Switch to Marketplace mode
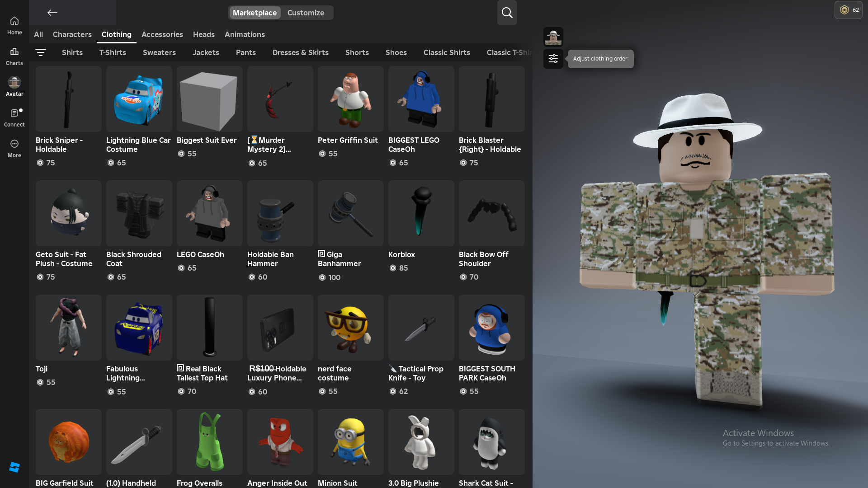The height and width of the screenshot is (488, 868). click(x=255, y=13)
